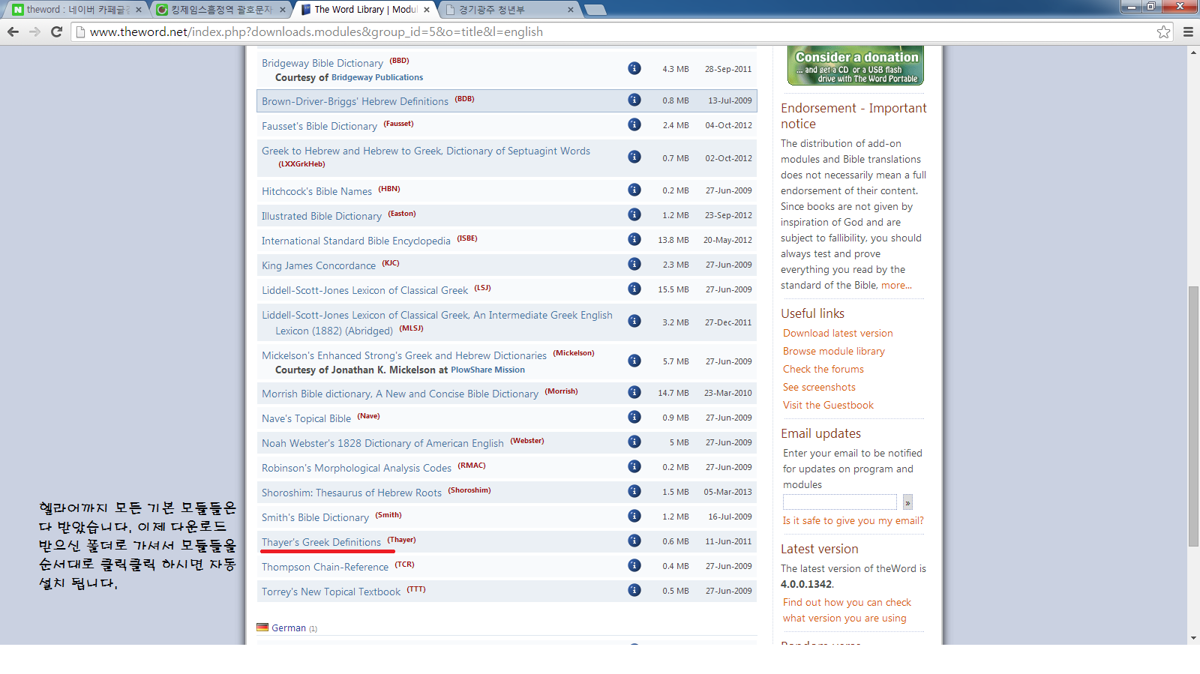Close The Word Library tab

pyautogui.click(x=427, y=10)
